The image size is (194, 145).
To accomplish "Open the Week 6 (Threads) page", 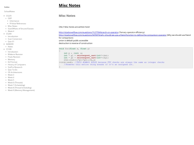I will (x=15, y=83).
